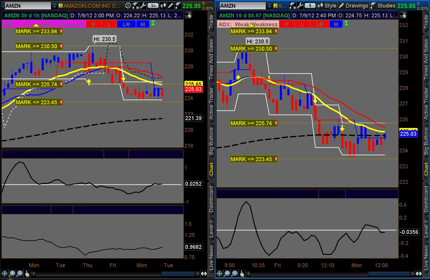Open Dashboard side tab of left chart
Screen dimensions: 430x280
tap(211, 199)
